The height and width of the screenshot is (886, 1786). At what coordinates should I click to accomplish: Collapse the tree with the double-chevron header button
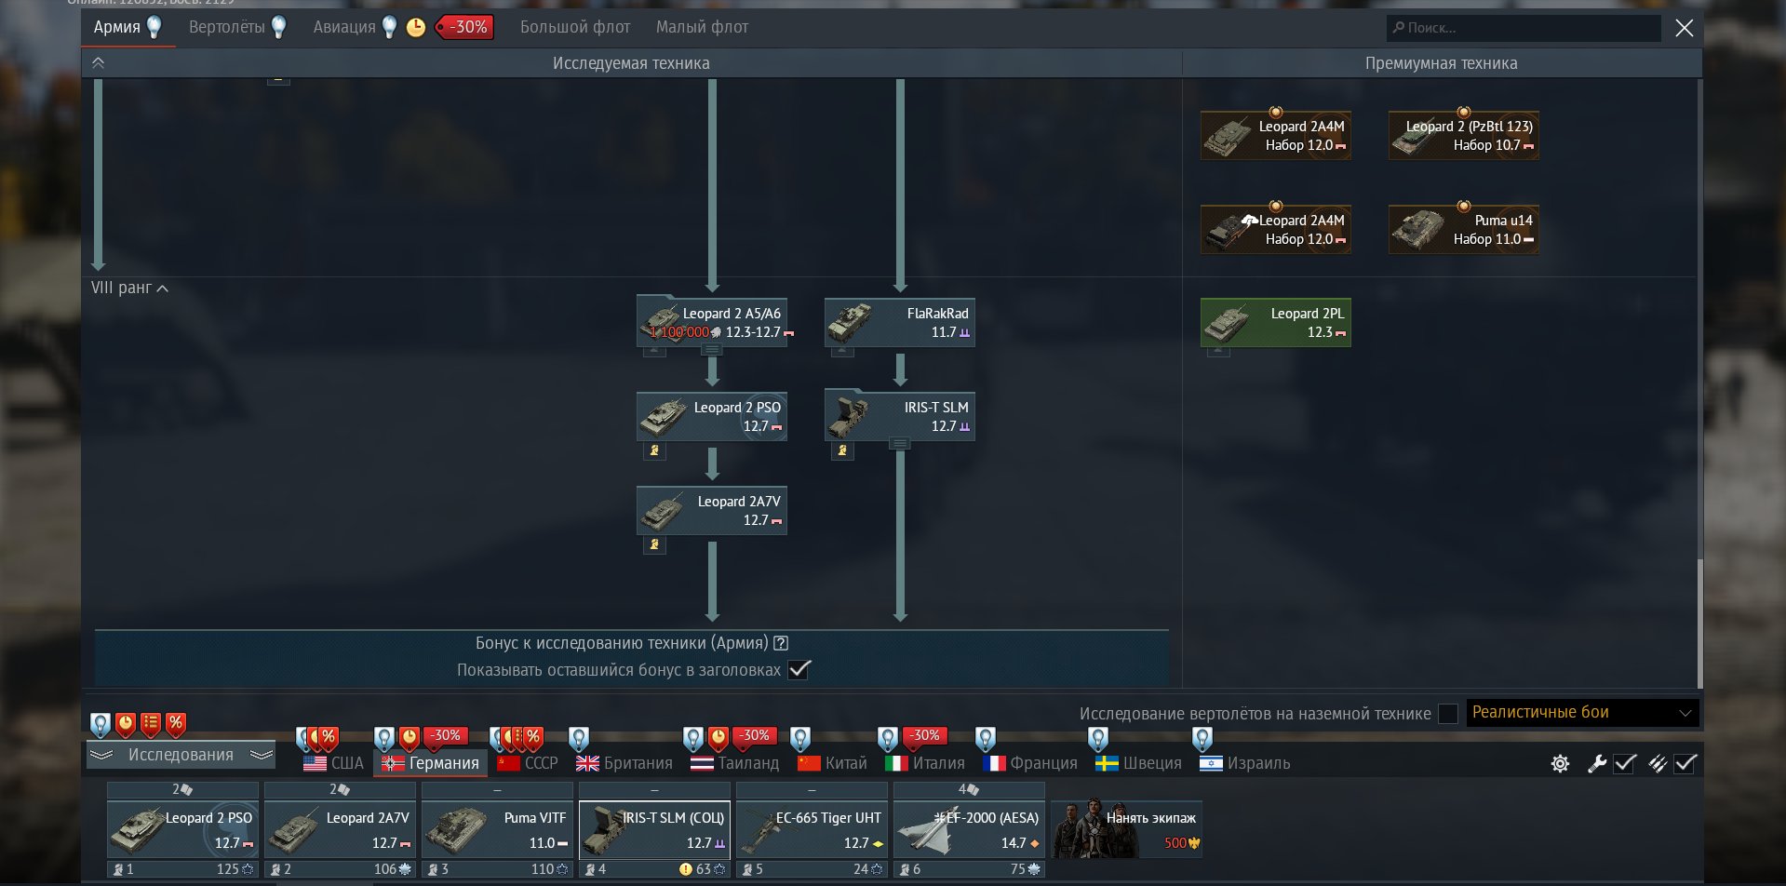tap(98, 63)
